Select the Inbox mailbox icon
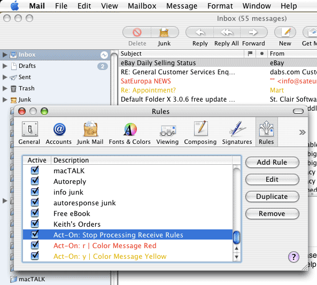 [13, 55]
